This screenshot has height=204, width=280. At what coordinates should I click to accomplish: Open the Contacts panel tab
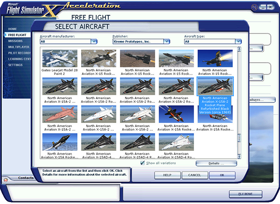tap(26, 178)
